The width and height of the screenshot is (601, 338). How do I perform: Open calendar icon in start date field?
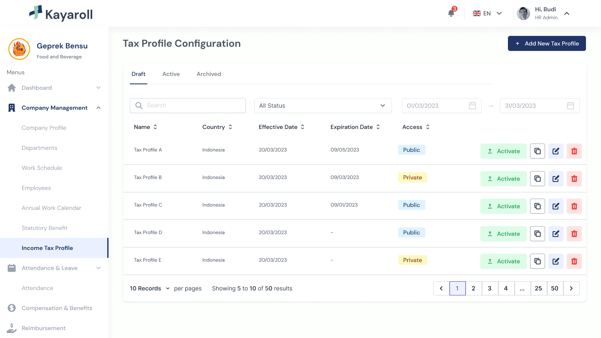click(x=472, y=106)
